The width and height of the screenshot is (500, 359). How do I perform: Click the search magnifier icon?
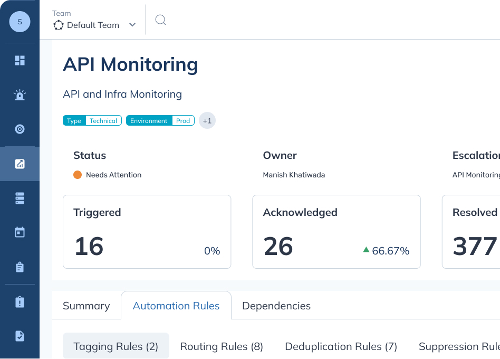(x=160, y=20)
